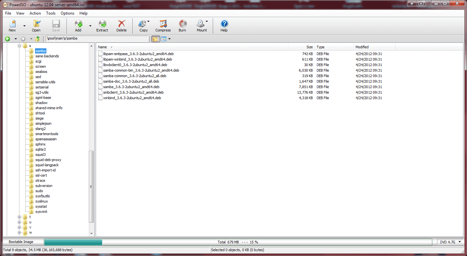The height and width of the screenshot is (256, 467).
Task: Sort by the Size column header
Action: coord(302,47)
